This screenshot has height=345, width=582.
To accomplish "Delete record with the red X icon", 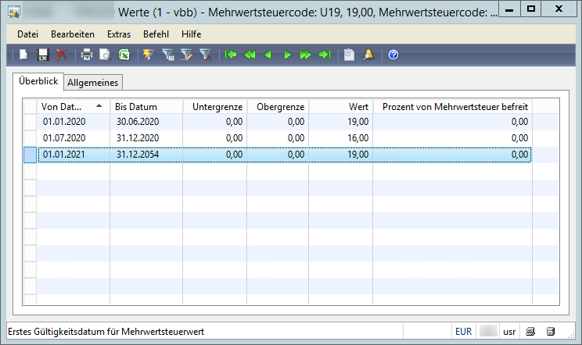I will click(62, 55).
